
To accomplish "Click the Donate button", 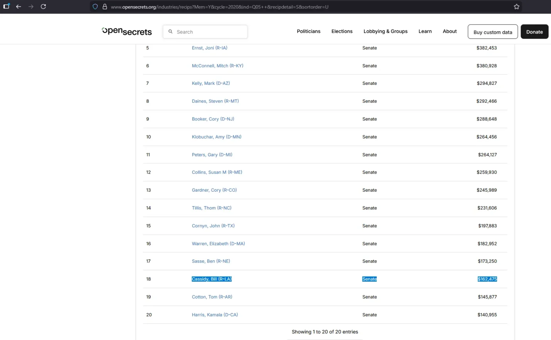I will [x=534, y=32].
